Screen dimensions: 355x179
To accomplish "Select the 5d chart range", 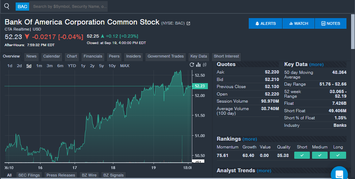I will point(29,66).
